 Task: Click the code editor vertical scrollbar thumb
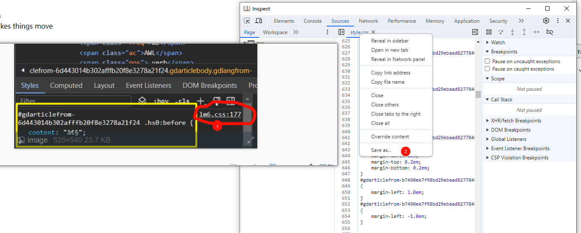point(478,94)
